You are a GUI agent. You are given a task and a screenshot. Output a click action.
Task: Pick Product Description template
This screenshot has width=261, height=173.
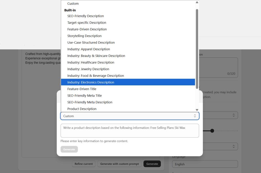point(82,109)
